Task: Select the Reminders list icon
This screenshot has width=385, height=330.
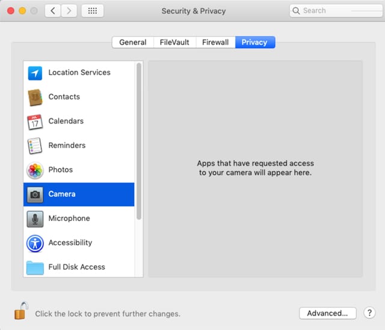Action: click(35, 146)
